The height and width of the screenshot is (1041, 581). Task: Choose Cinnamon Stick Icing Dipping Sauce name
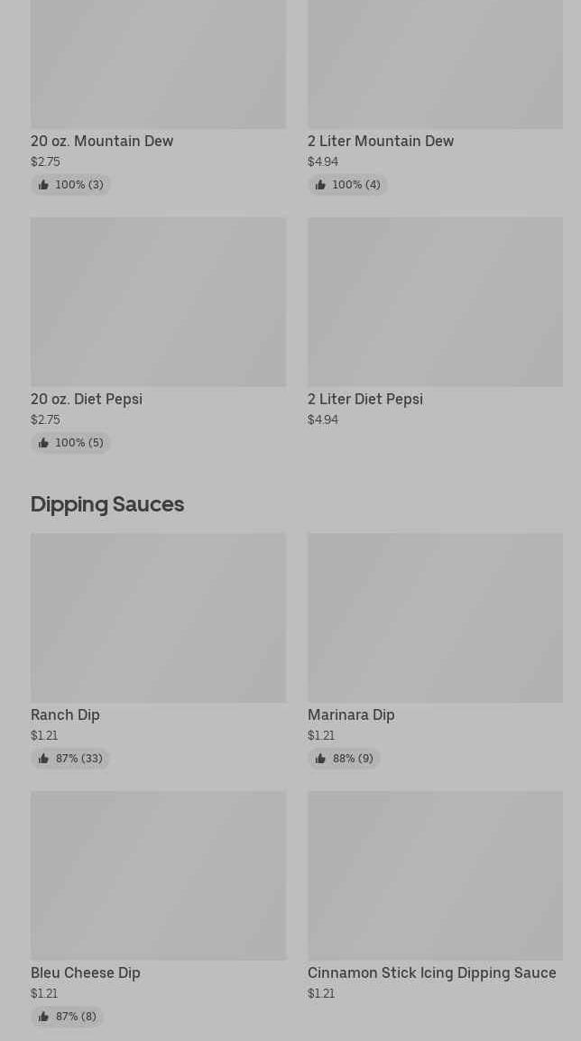(431, 972)
